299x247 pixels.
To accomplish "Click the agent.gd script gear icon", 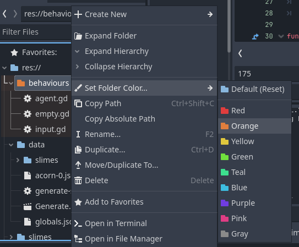I will tap(28, 98).
